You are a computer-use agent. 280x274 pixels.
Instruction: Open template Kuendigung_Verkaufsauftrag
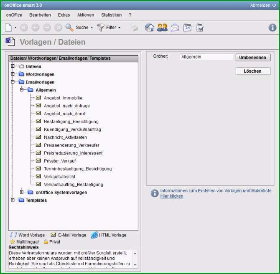72,129
